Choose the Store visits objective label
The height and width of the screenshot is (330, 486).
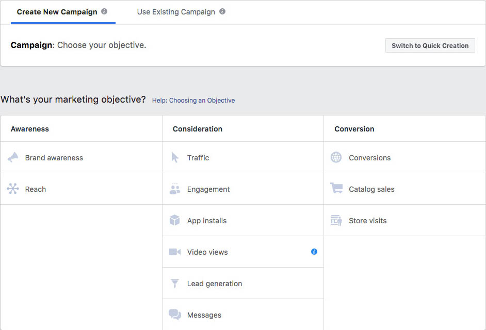367,221
